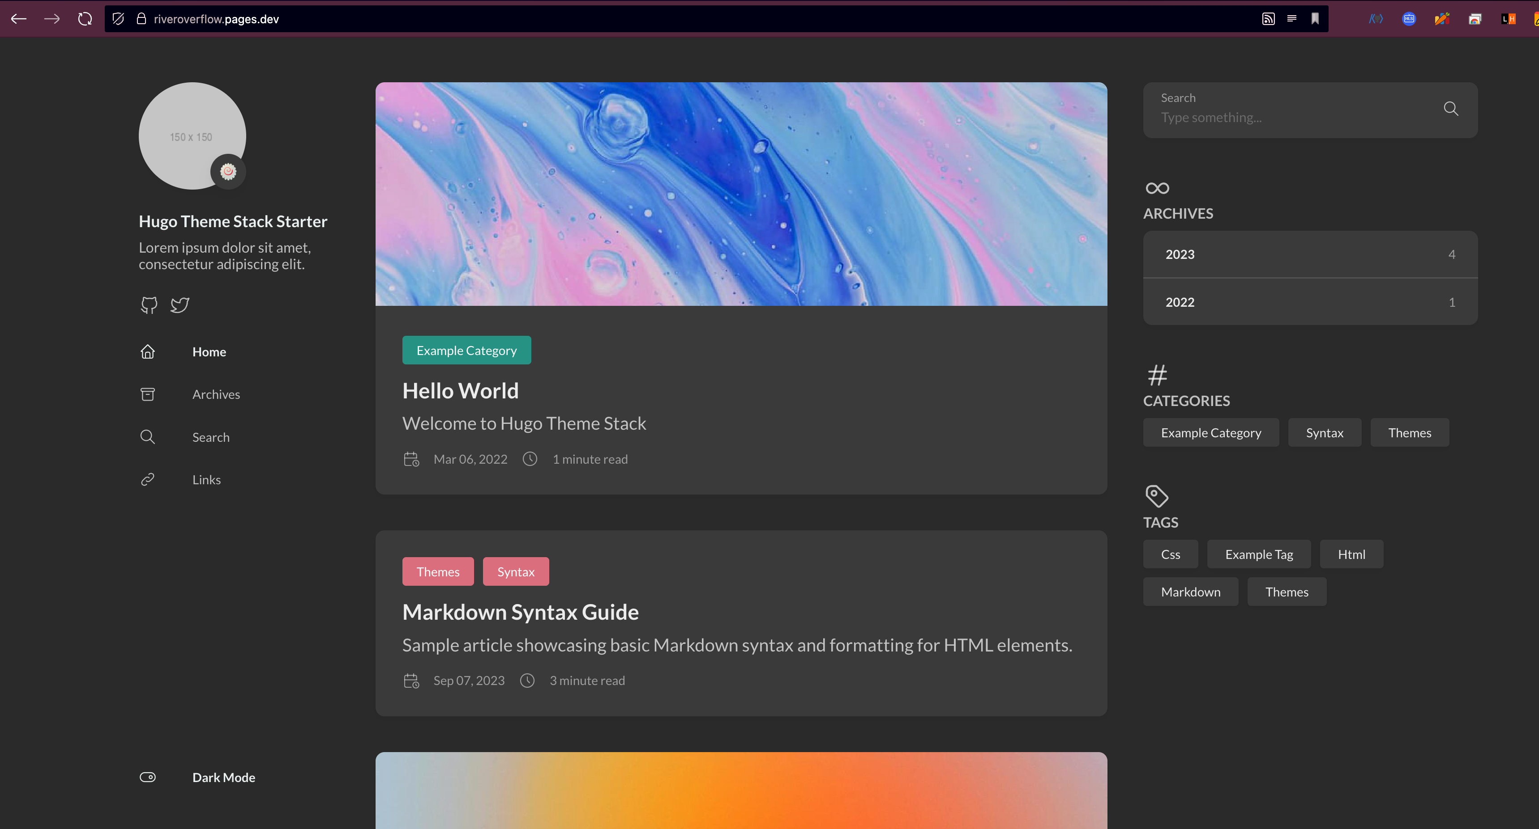This screenshot has width=1539, height=829.
Task: Select the Markdown tag chip
Action: (1190, 592)
